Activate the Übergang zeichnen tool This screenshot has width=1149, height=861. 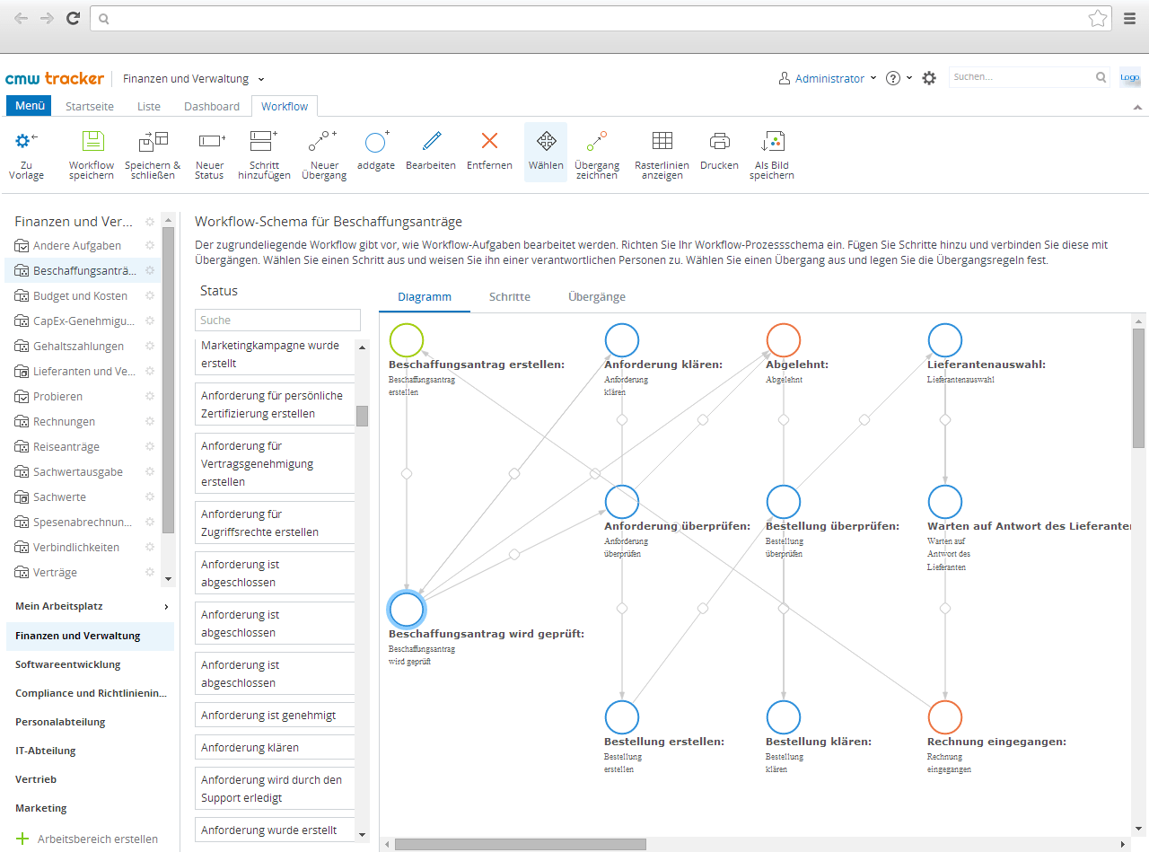(x=597, y=141)
